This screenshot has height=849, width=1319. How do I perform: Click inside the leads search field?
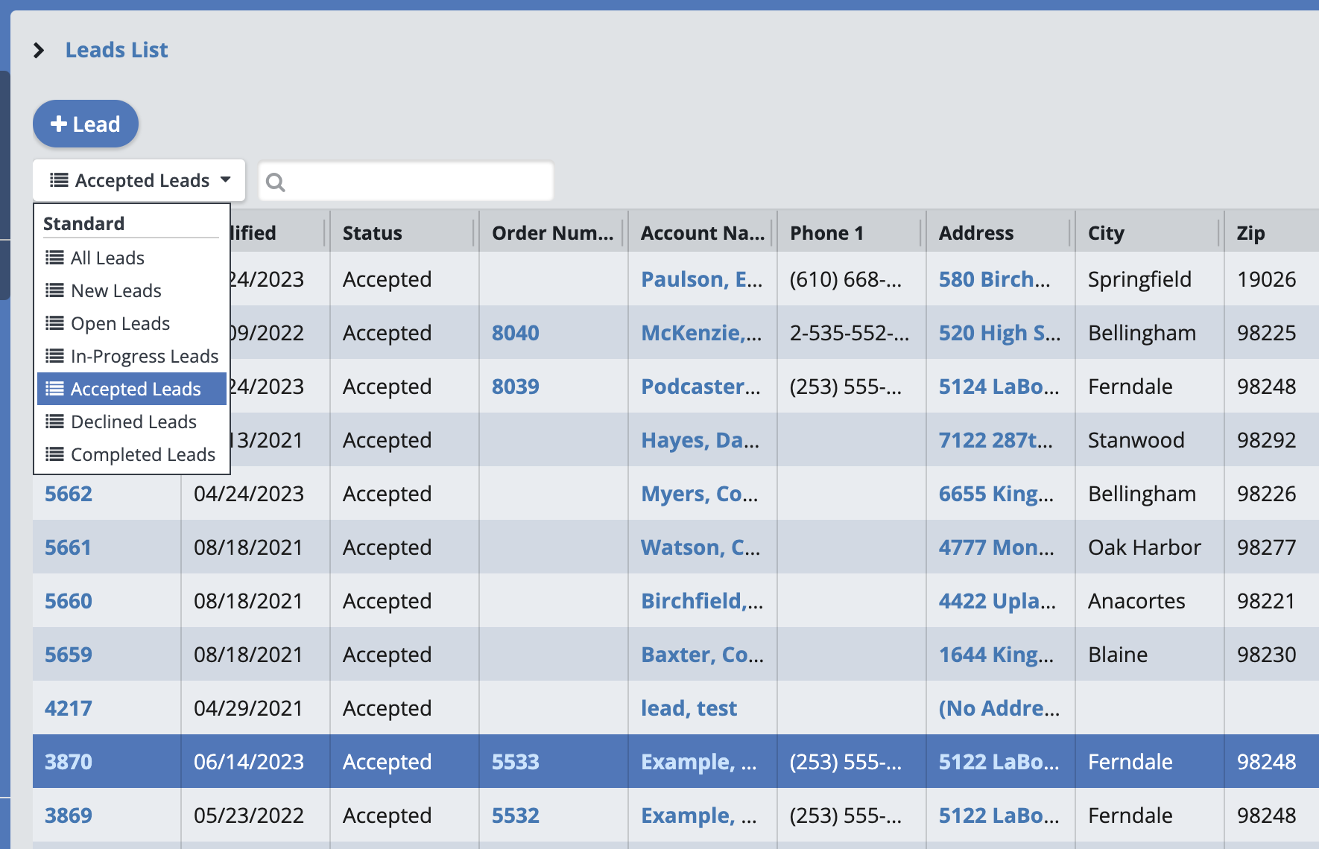[x=417, y=182]
